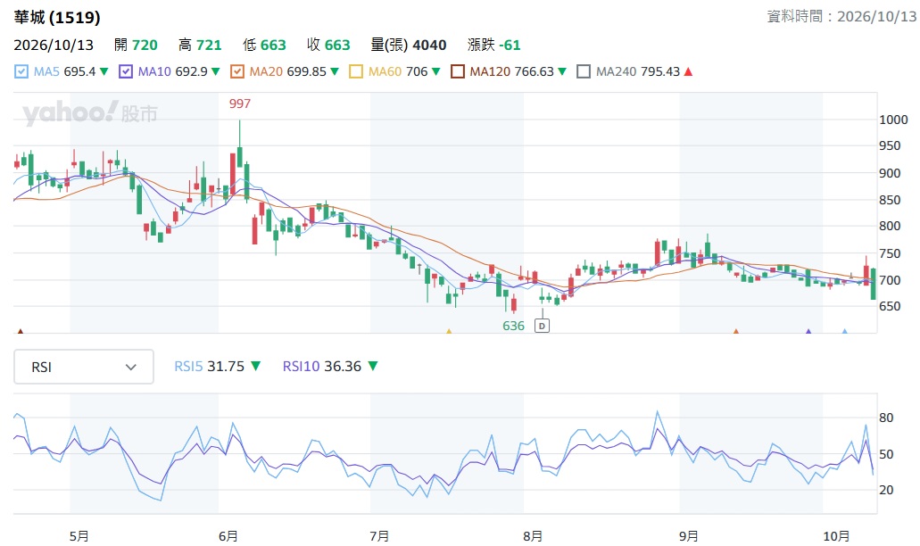Click the 收 663 closing price
The height and width of the screenshot is (546, 920).
pos(328,45)
